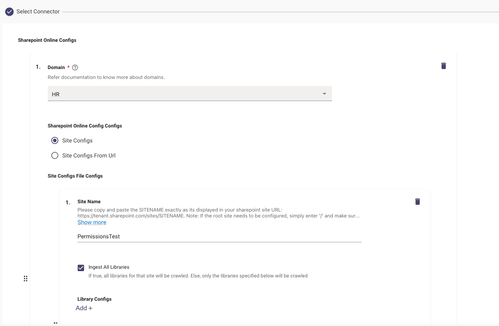Open the Domain help question mark icon

(75, 67)
